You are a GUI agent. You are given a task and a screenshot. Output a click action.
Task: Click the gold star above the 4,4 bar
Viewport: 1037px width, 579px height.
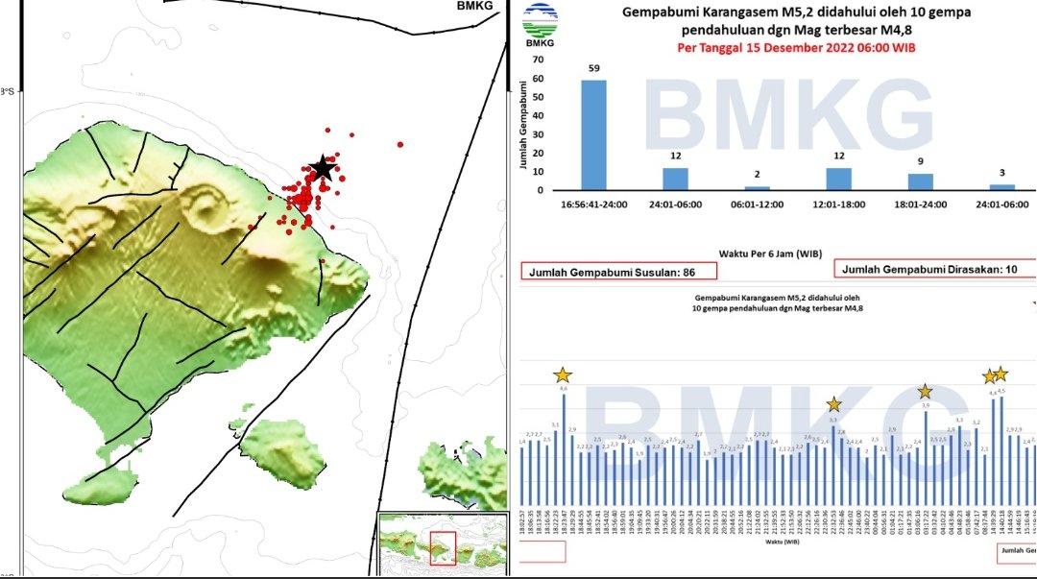(x=989, y=376)
